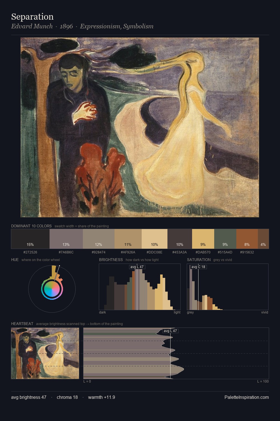Pick the #DAB570 golden swatch
This screenshot has height=421, width=280.
(203, 239)
